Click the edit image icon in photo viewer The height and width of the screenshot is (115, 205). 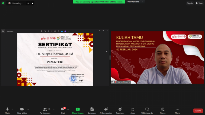tap(41, 31)
